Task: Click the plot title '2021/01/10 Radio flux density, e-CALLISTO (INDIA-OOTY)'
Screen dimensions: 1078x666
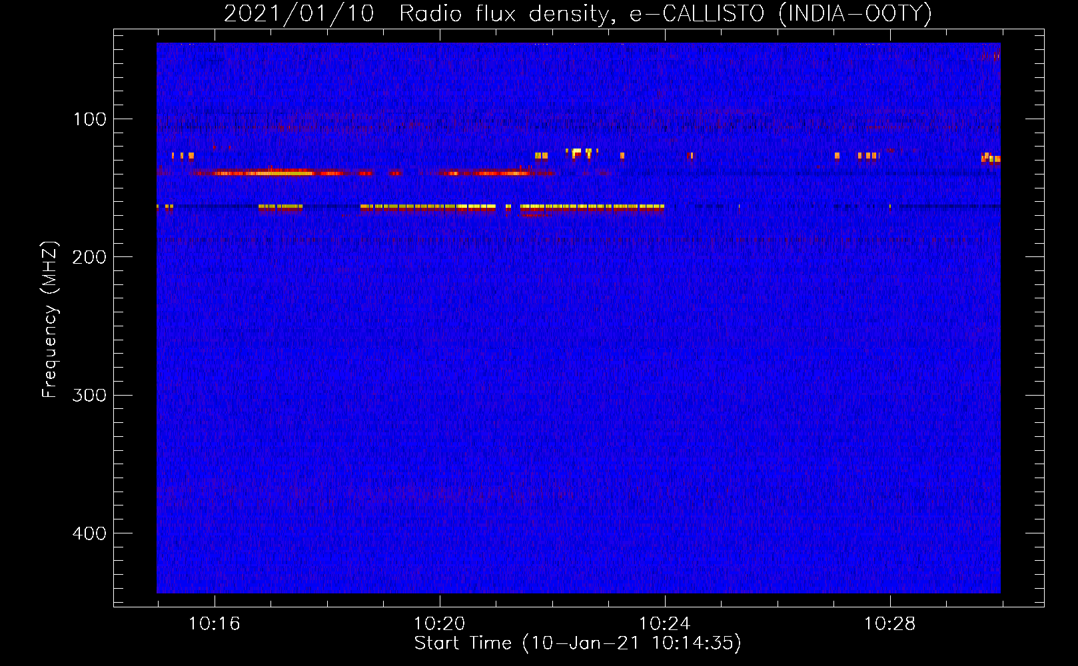Action: pyautogui.click(x=578, y=13)
